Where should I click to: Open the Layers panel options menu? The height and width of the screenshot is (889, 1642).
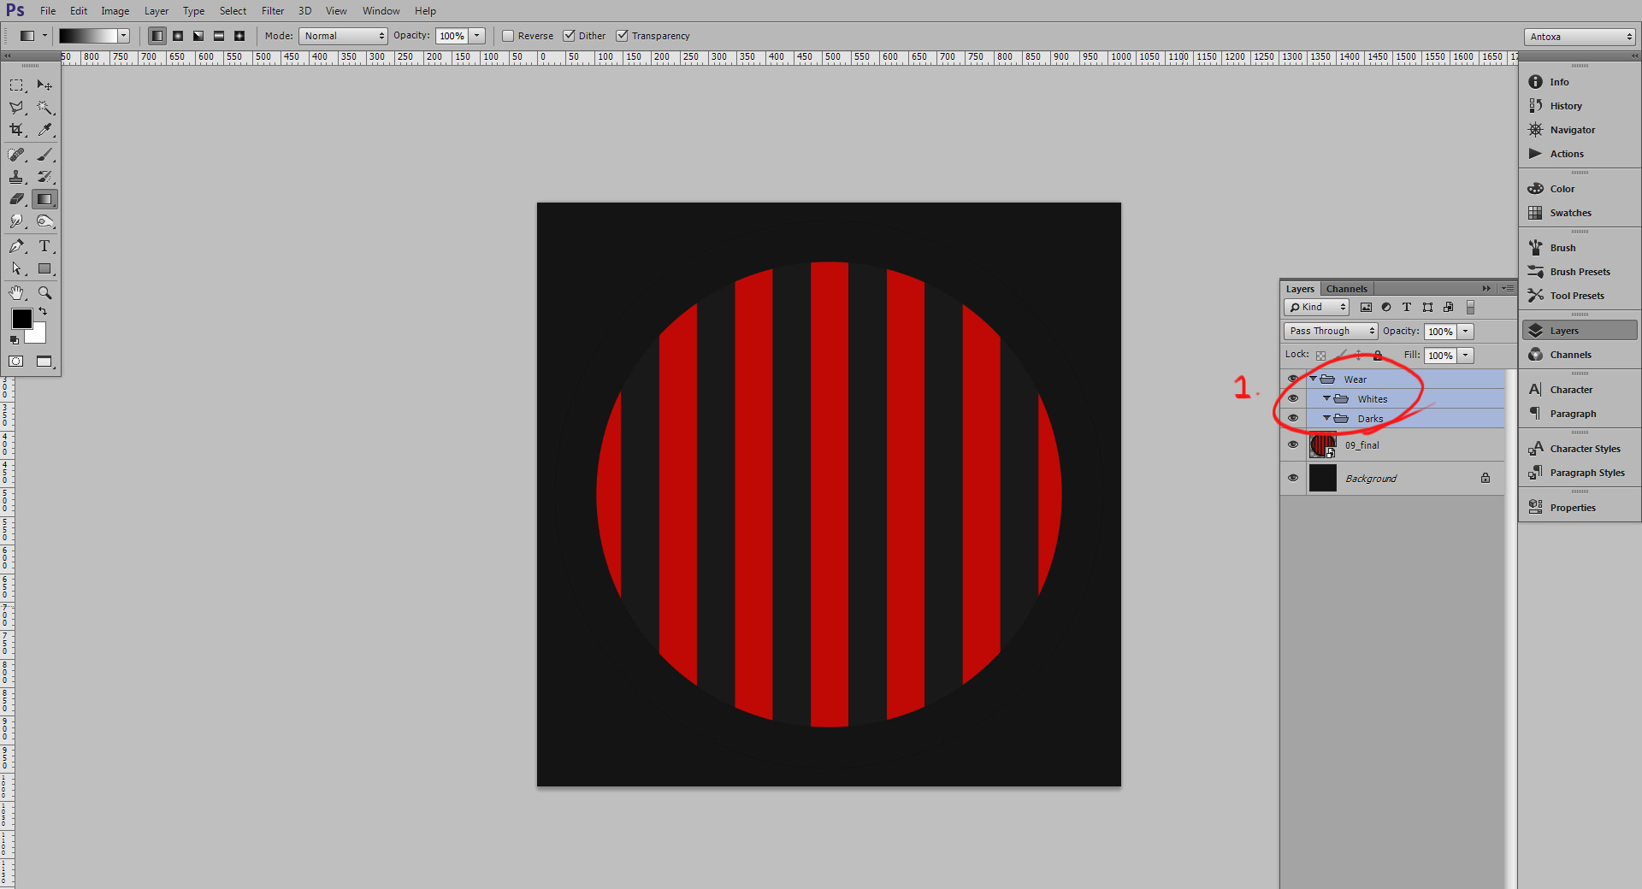click(x=1508, y=289)
